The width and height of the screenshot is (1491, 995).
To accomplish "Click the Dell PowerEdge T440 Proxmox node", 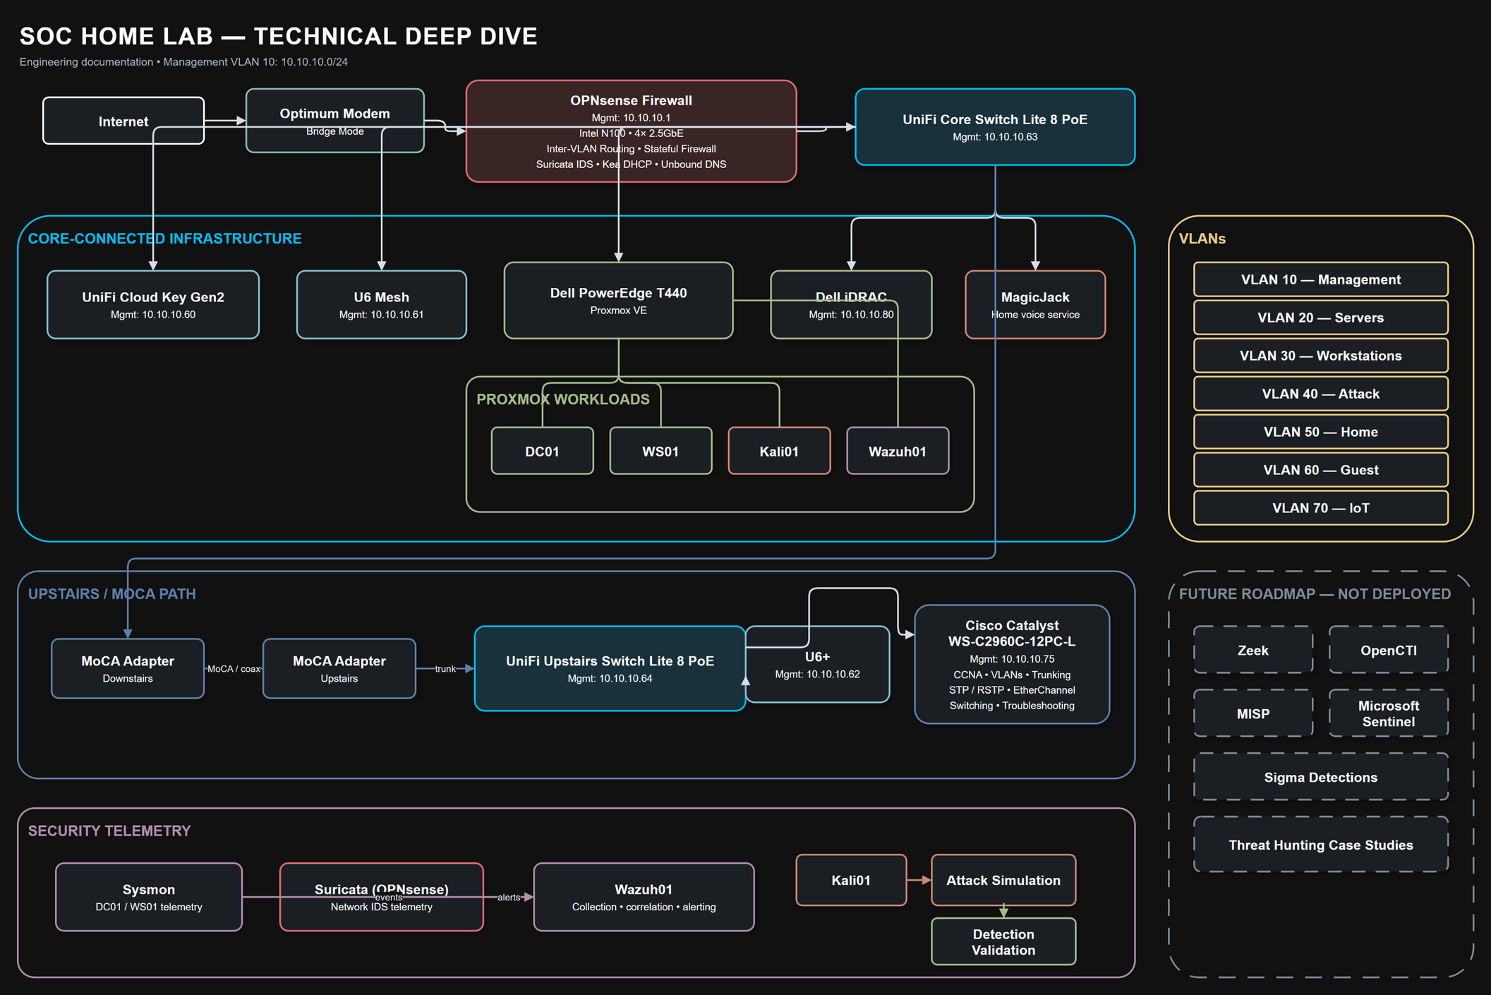I will coord(619,301).
